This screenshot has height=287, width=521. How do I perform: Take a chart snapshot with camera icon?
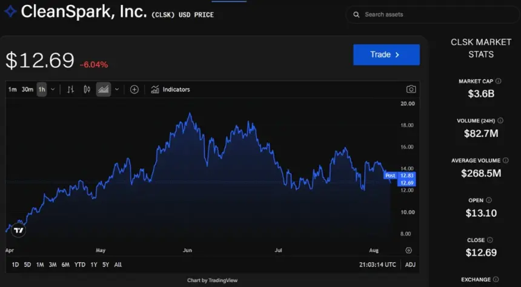[411, 90]
